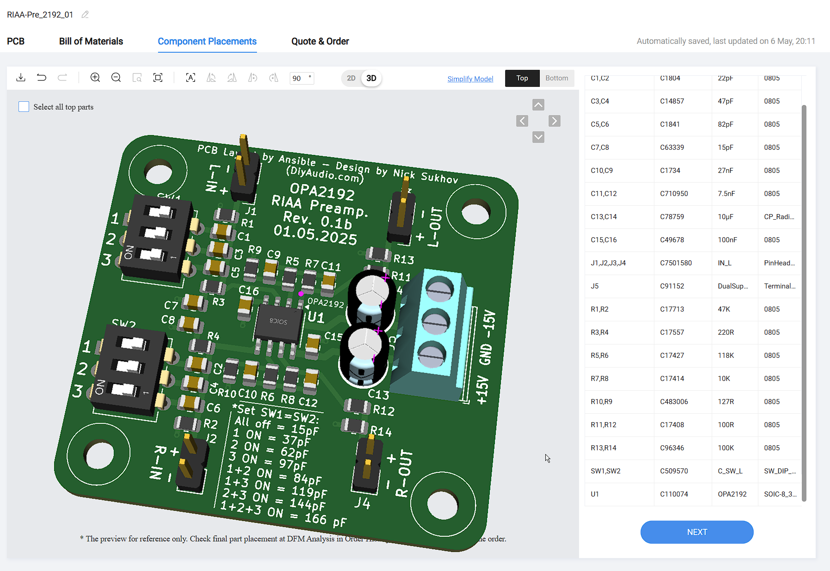The height and width of the screenshot is (571, 830).
Task: Switch the preview to 3D mode
Action: (x=371, y=78)
